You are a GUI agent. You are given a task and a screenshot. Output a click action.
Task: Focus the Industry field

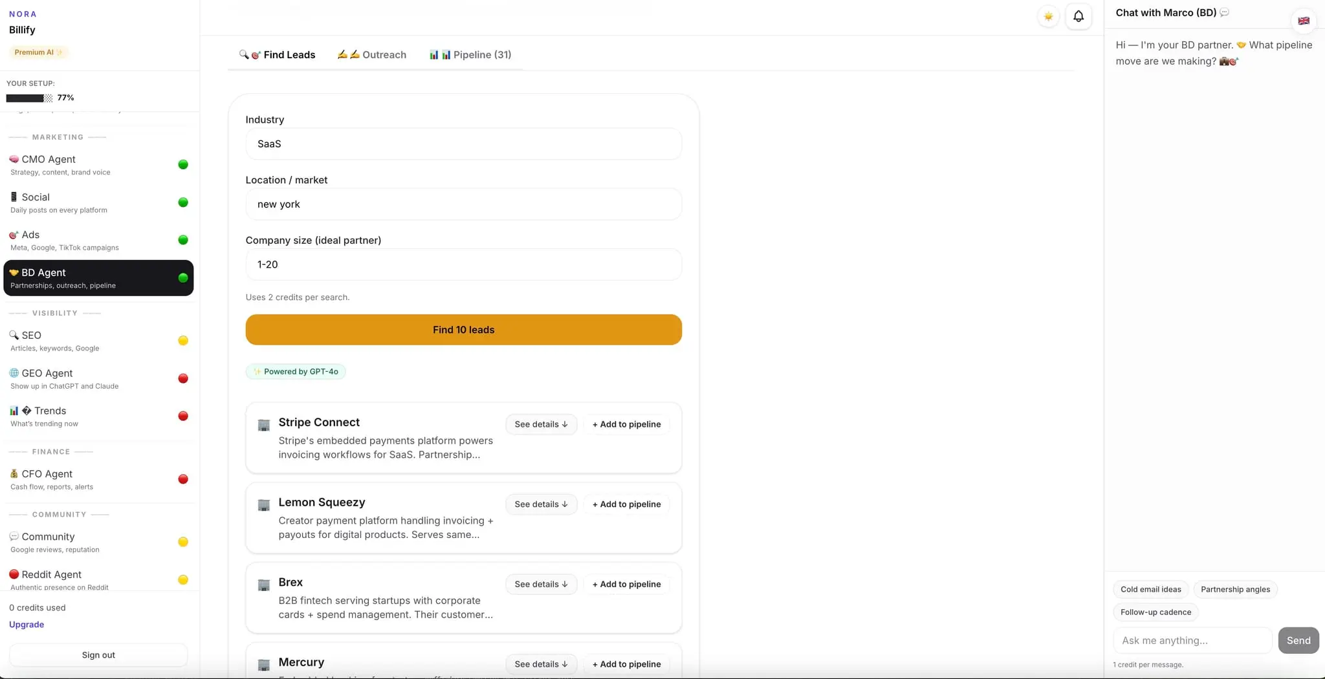pos(464,144)
